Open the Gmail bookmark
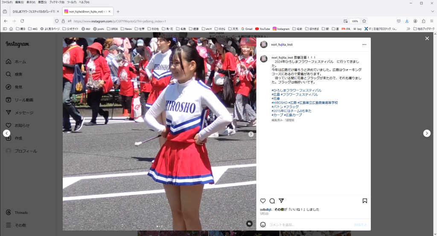 (x=247, y=29)
